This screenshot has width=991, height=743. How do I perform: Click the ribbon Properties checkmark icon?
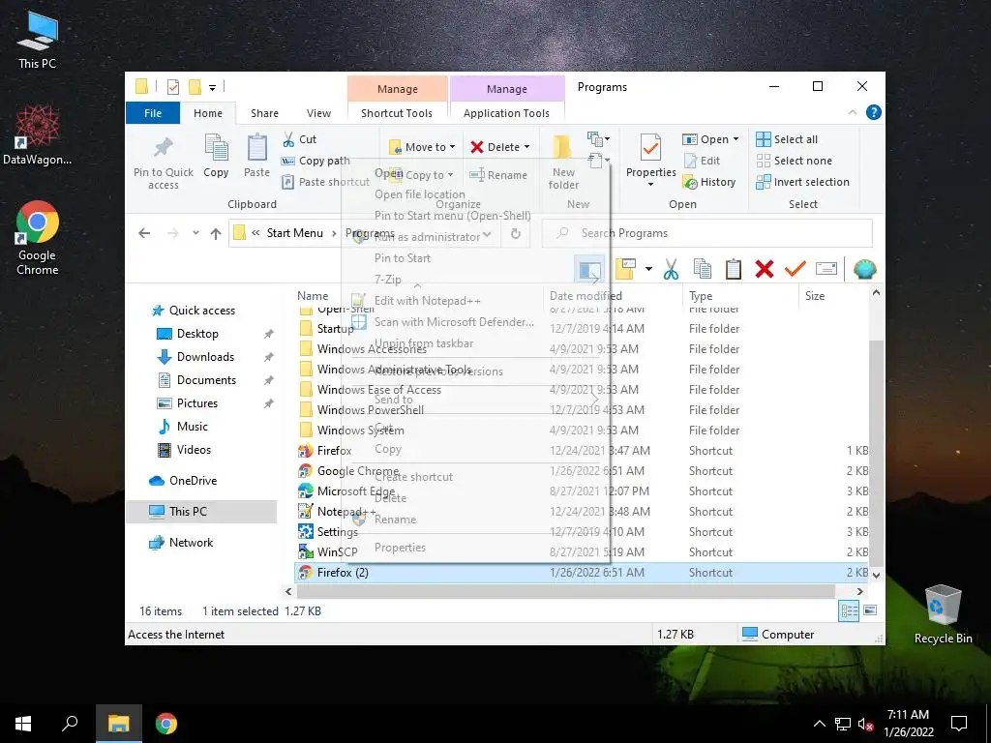[x=651, y=148]
